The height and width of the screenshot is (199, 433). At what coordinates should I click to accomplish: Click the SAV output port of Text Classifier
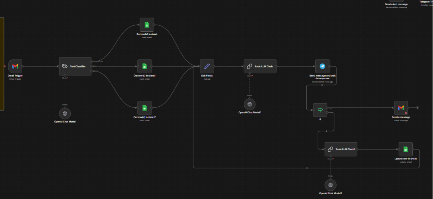click(x=91, y=71)
